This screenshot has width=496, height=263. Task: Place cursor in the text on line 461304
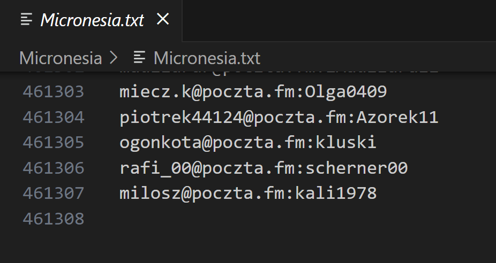pos(279,117)
